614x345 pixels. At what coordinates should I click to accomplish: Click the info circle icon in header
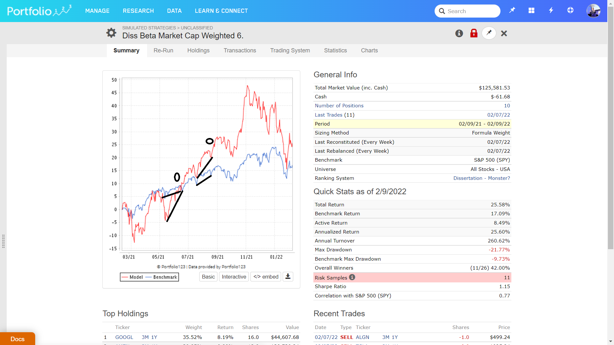coord(459,33)
